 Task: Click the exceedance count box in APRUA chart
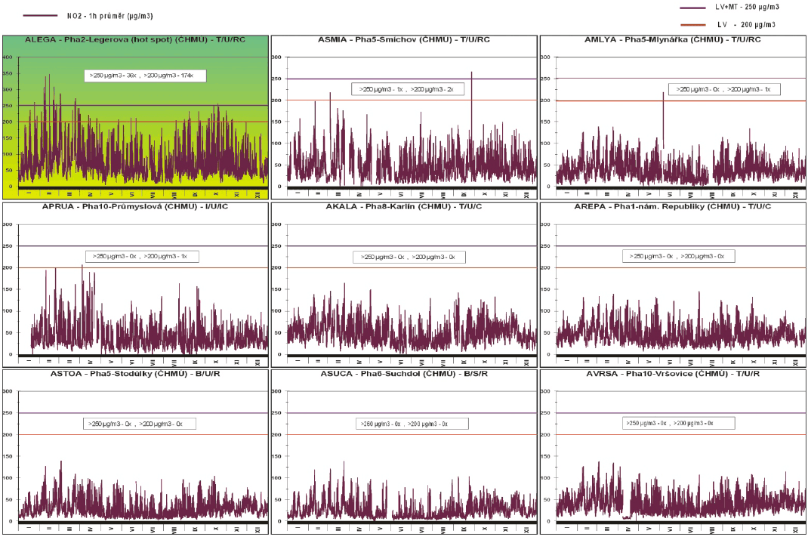tap(142, 256)
